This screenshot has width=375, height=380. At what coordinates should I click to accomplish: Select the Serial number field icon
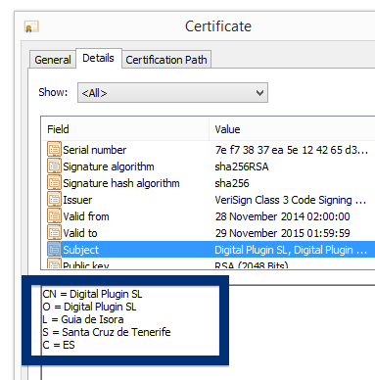[x=54, y=150]
